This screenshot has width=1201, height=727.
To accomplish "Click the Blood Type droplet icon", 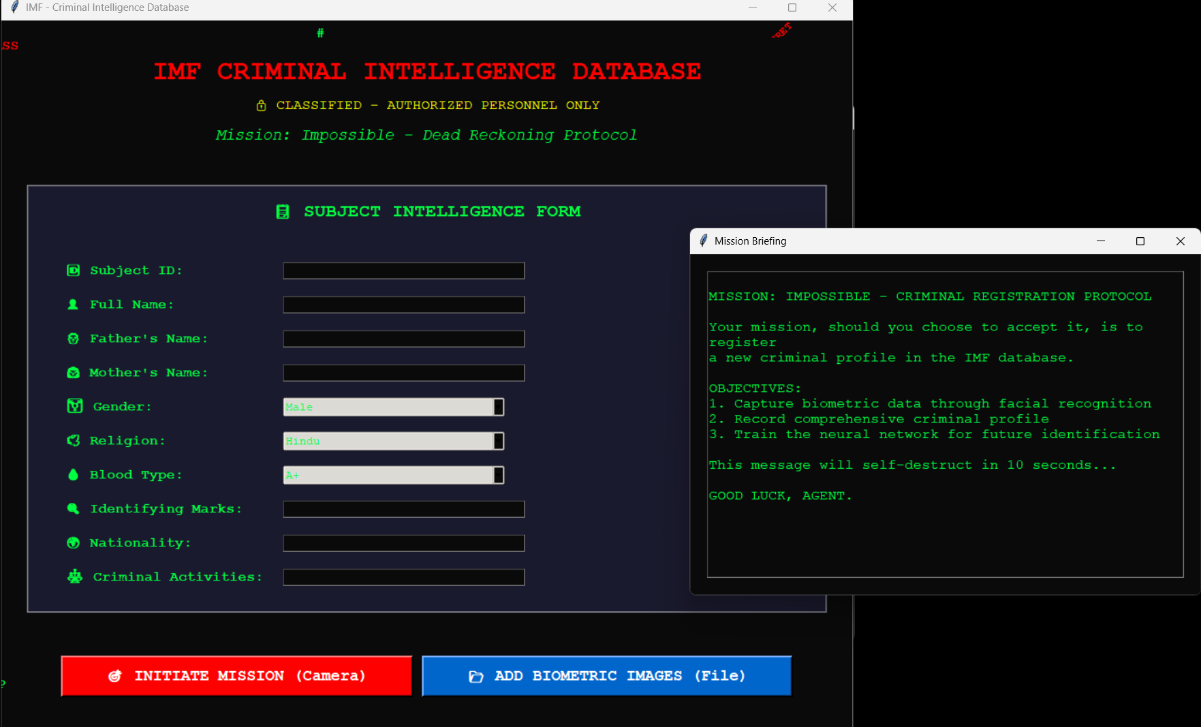I will (73, 475).
